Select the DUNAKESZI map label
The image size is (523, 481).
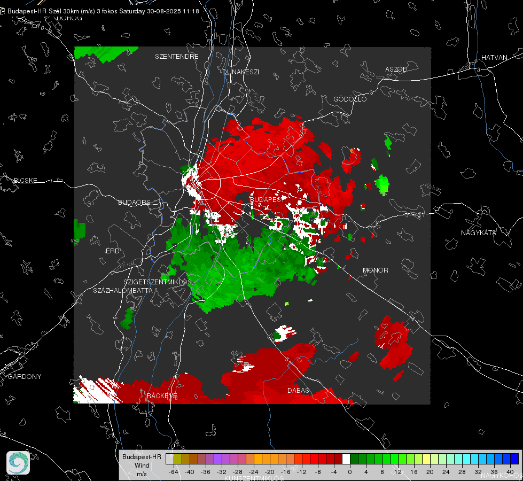(x=240, y=72)
